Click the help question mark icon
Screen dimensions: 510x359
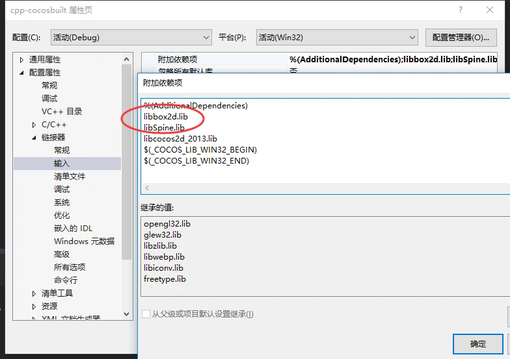[461, 10]
